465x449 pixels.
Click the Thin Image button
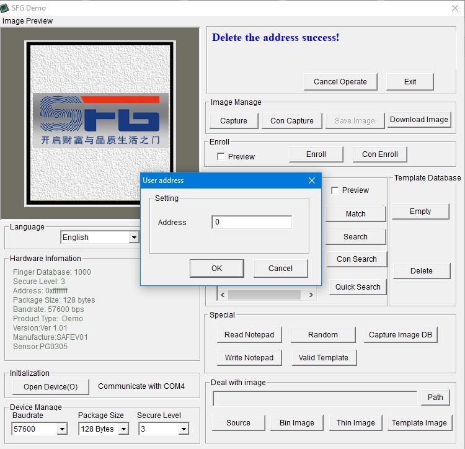[356, 422]
